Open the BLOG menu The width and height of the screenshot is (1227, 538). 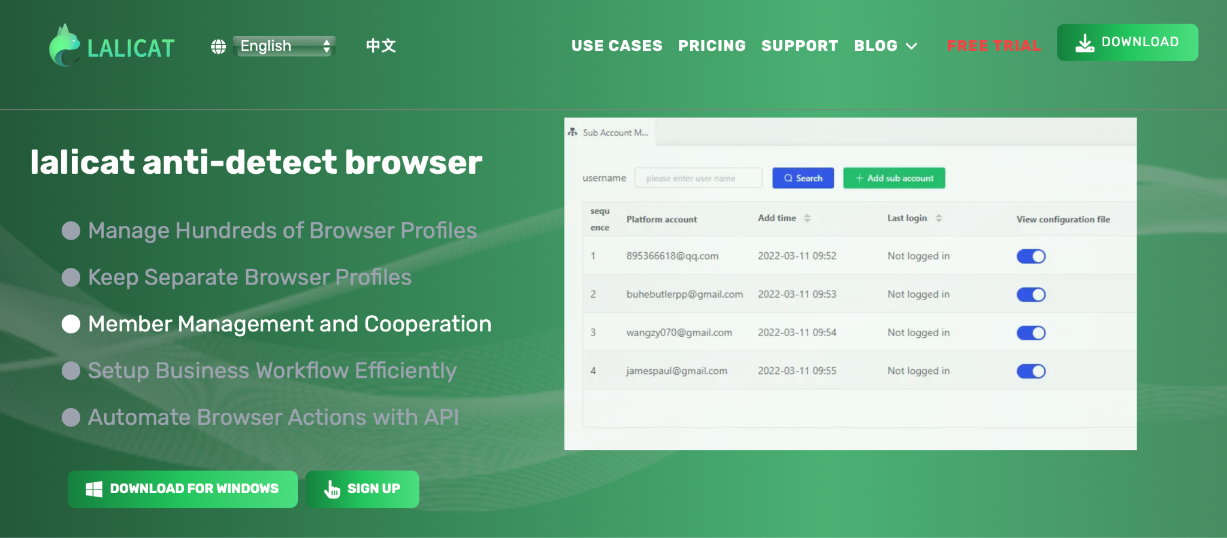coord(875,46)
